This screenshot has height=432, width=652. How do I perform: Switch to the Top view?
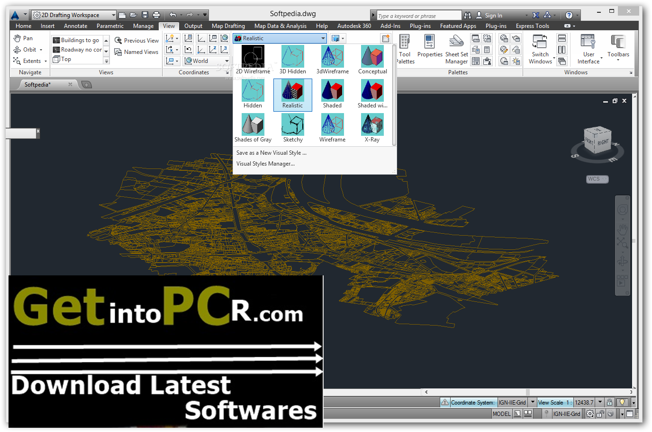click(62, 59)
